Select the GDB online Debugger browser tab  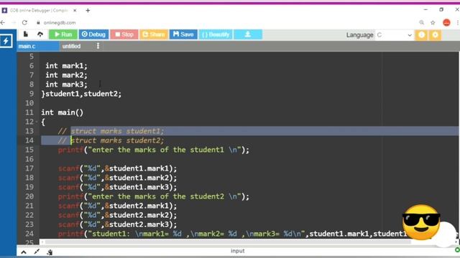(39, 10)
